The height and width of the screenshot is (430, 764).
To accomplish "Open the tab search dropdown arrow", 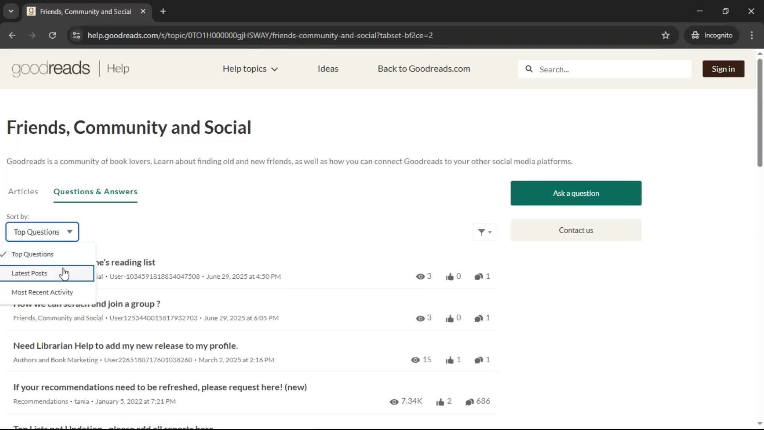I will point(11,12).
